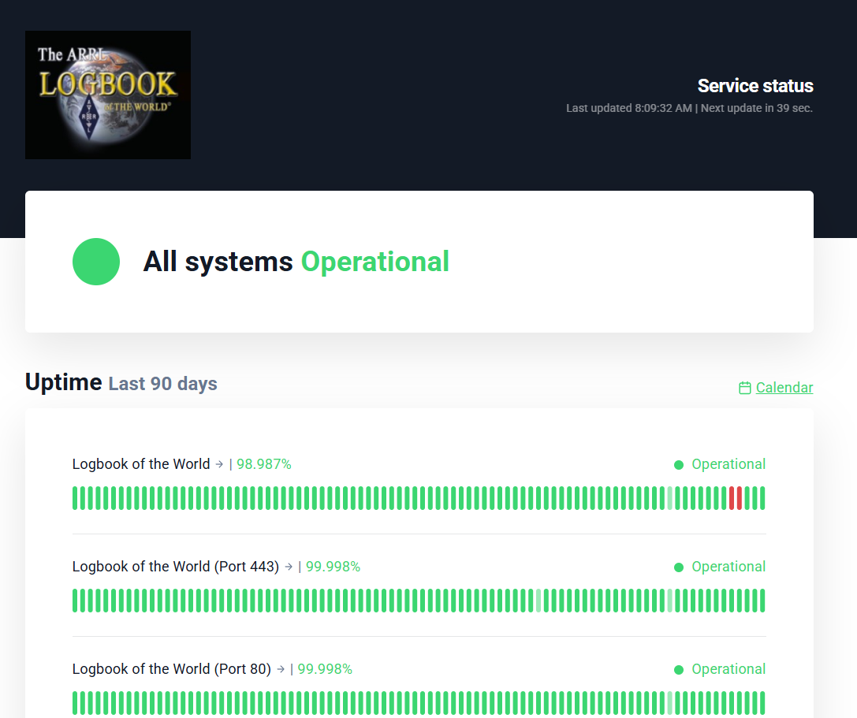Image resolution: width=857 pixels, height=718 pixels.
Task: Open the Logbook of the World monitor details
Action: click(x=141, y=464)
